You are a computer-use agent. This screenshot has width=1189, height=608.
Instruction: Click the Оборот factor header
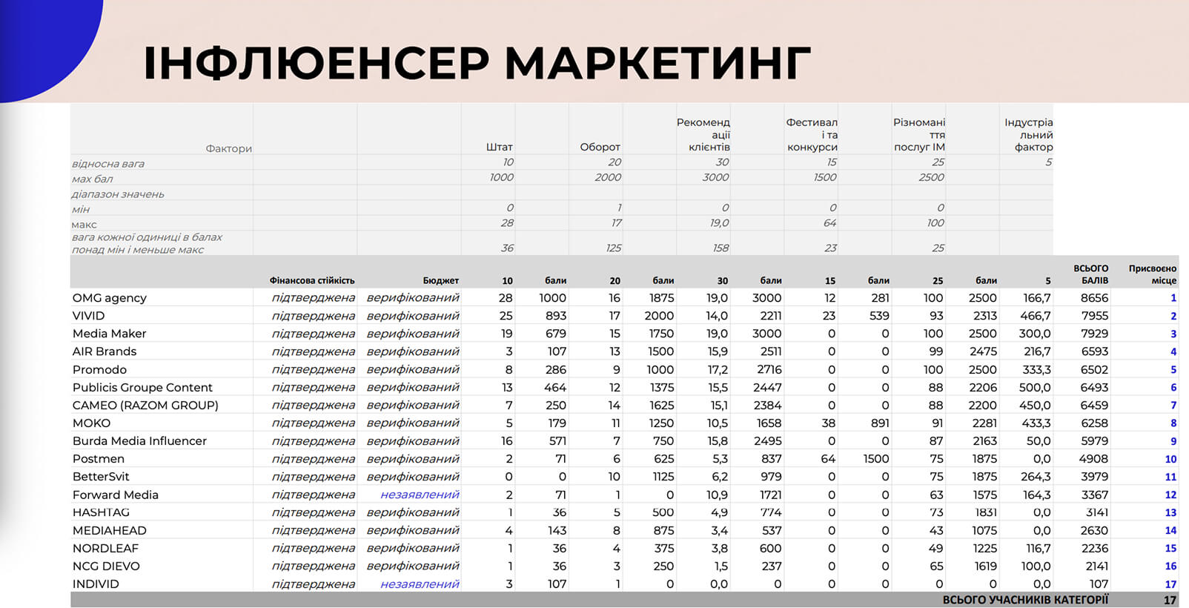coord(600,148)
